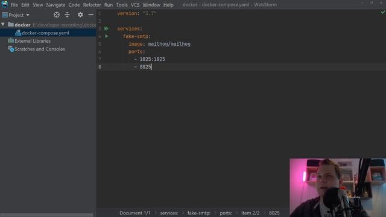The height and width of the screenshot is (217, 386).
Task: Run all services gutter icon
Action: [107, 28]
